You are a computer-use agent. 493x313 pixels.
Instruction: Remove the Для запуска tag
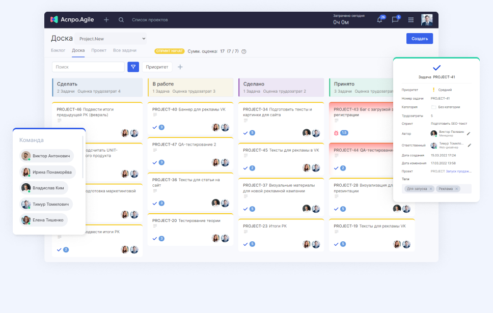431,189
